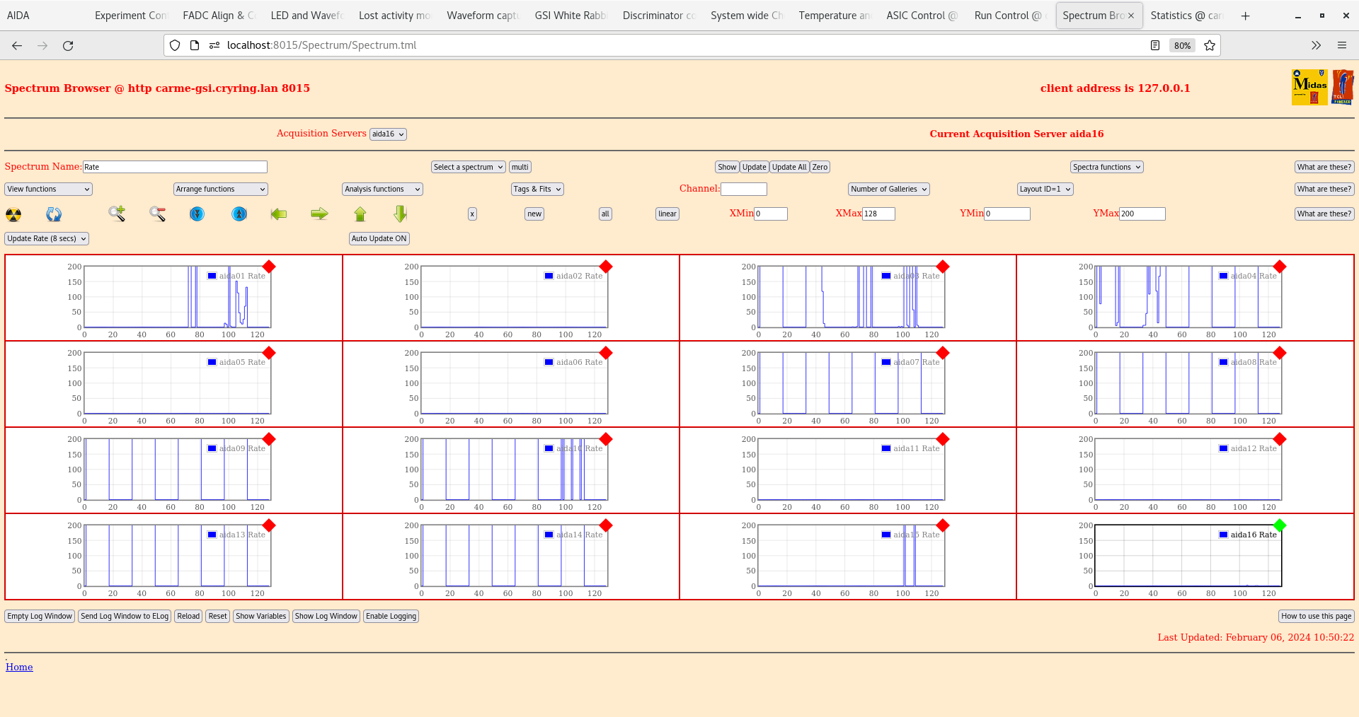Click the green down arrow icon

pyautogui.click(x=401, y=214)
